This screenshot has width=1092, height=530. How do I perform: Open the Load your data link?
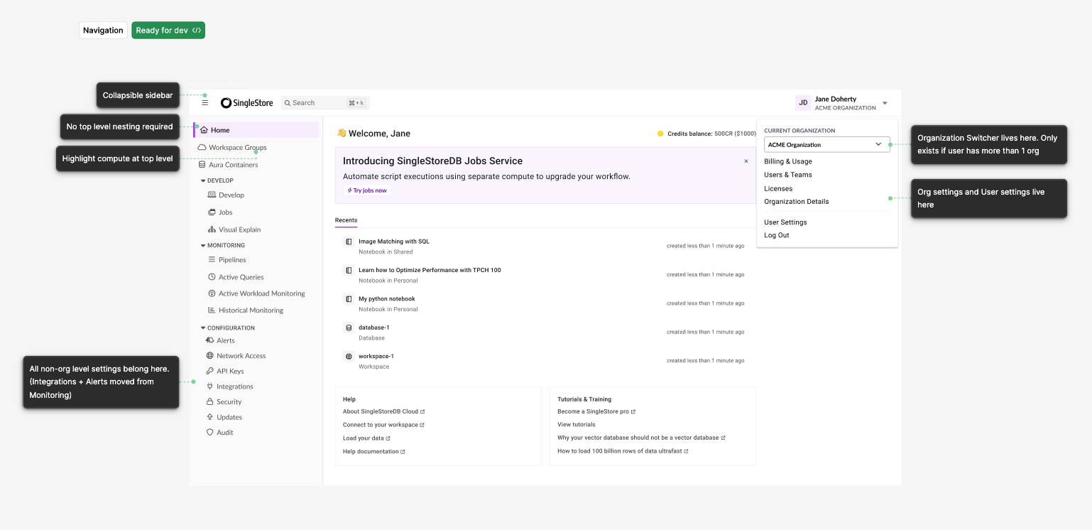[366, 438]
